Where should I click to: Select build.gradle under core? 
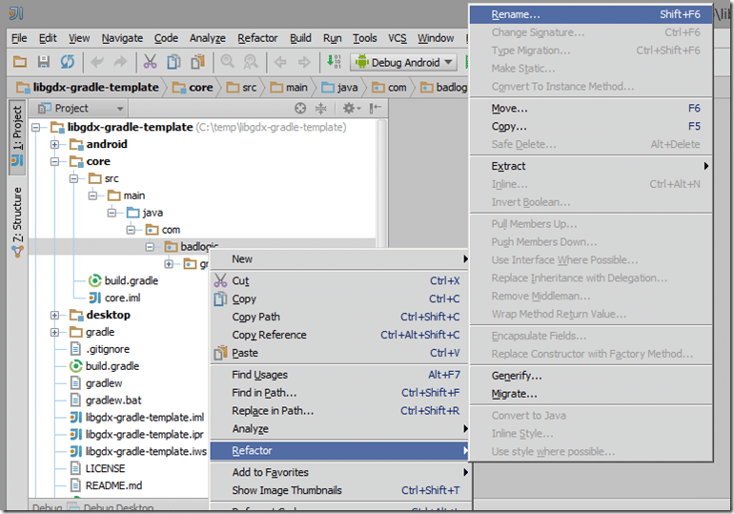[124, 281]
